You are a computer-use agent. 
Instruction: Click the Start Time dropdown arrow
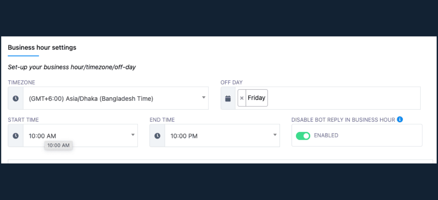coord(133,135)
